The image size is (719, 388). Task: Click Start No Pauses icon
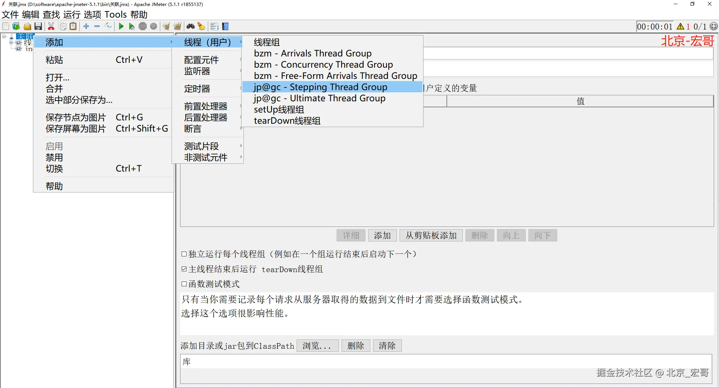131,26
